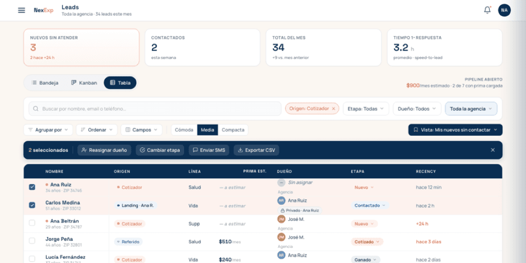This screenshot has width=526, height=263.
Task: Change the Cotizado stage for Jorge Peña
Action: [367, 241]
